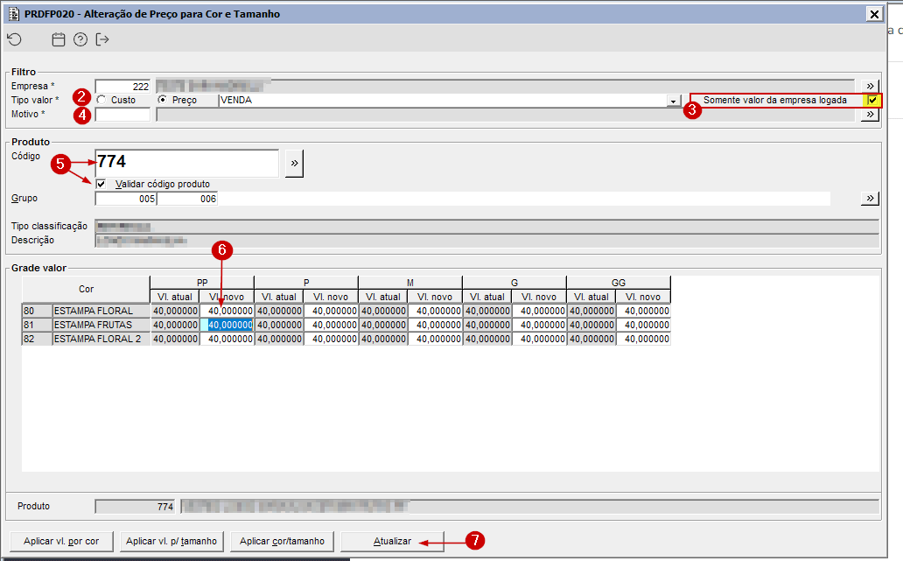Click the ESTAMPA FLORAL color name cell
The width and height of the screenshot is (903, 561).
point(101,311)
